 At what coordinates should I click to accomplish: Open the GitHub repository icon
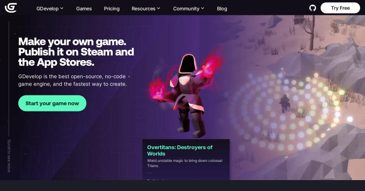click(313, 8)
